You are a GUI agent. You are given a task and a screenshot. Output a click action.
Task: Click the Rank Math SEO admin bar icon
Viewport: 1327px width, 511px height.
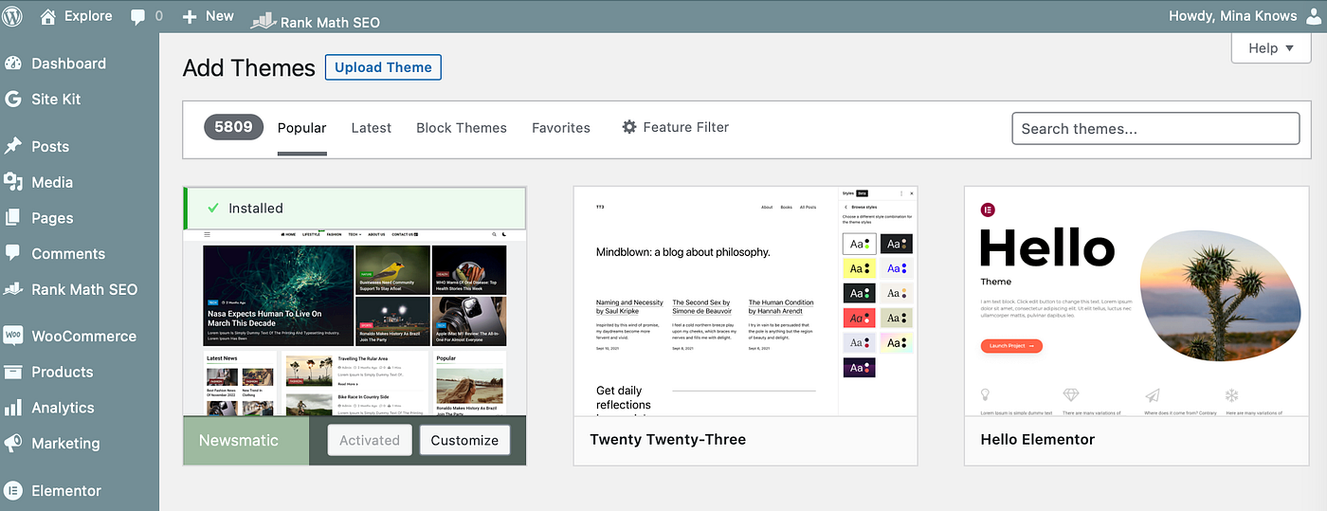coord(263,20)
